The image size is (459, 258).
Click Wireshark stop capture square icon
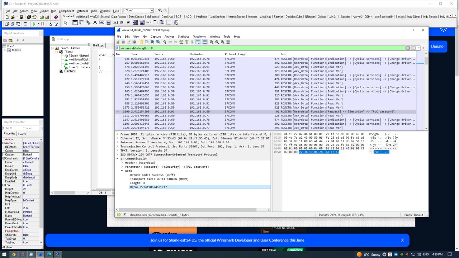coord(123,42)
